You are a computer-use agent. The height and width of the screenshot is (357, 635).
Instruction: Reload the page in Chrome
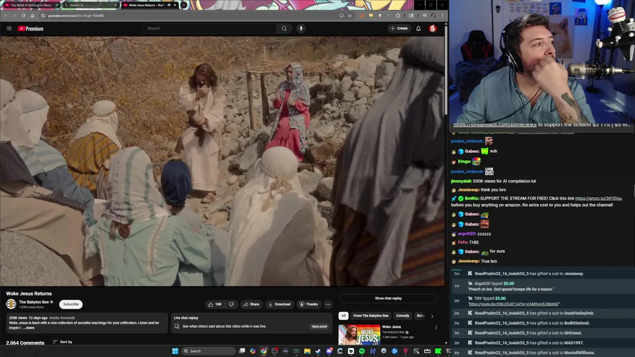click(x=24, y=15)
